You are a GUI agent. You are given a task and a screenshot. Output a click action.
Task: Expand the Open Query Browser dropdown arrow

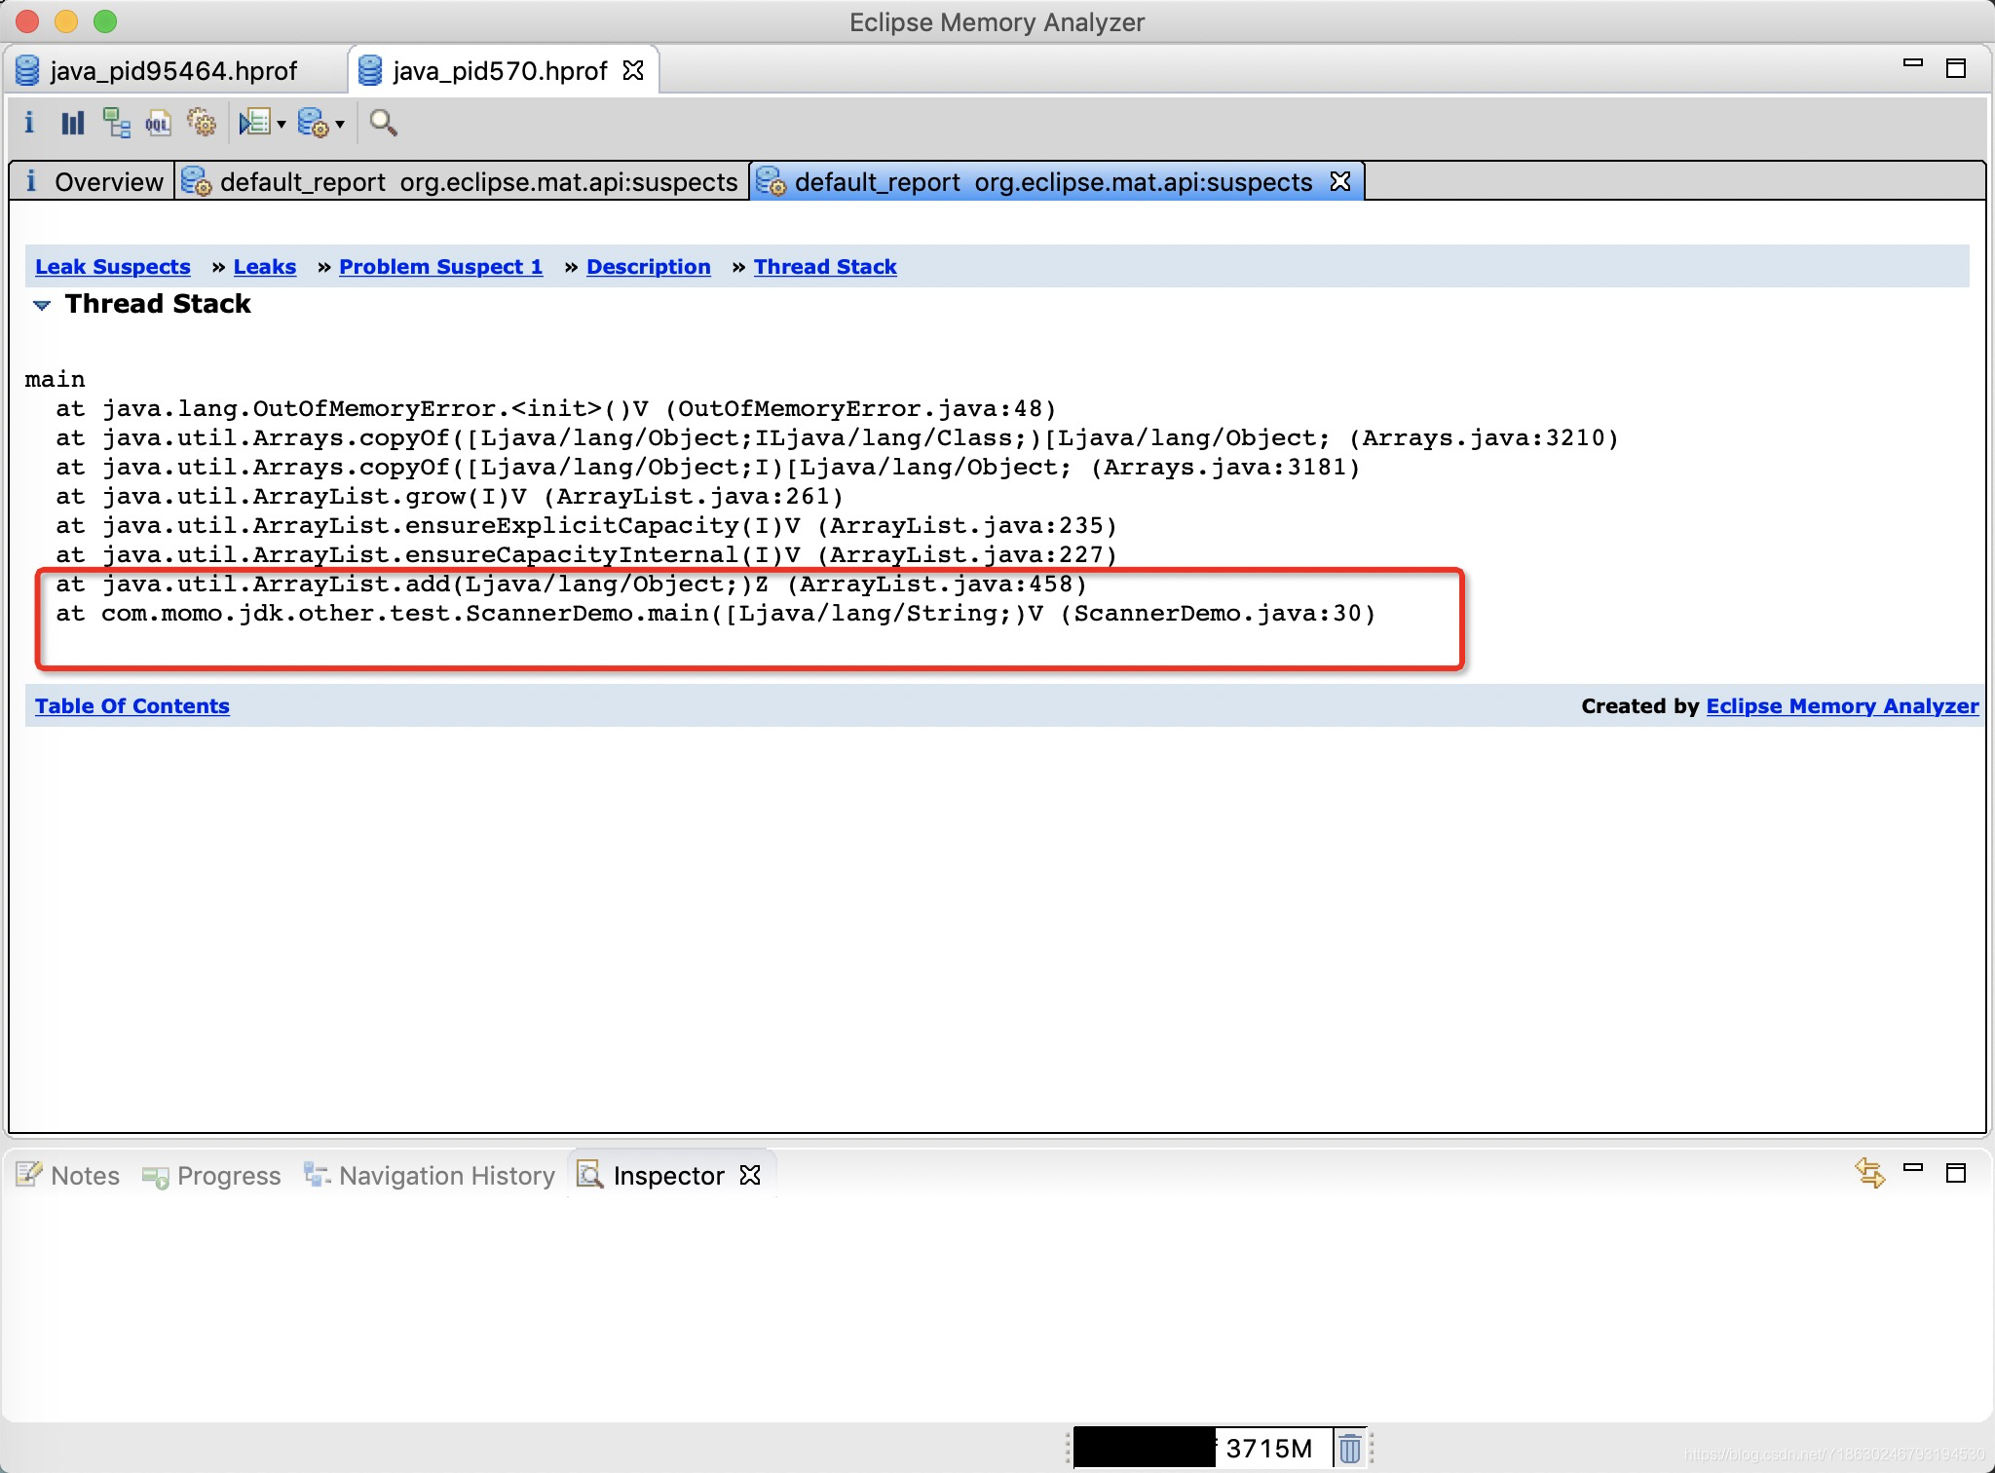(340, 124)
